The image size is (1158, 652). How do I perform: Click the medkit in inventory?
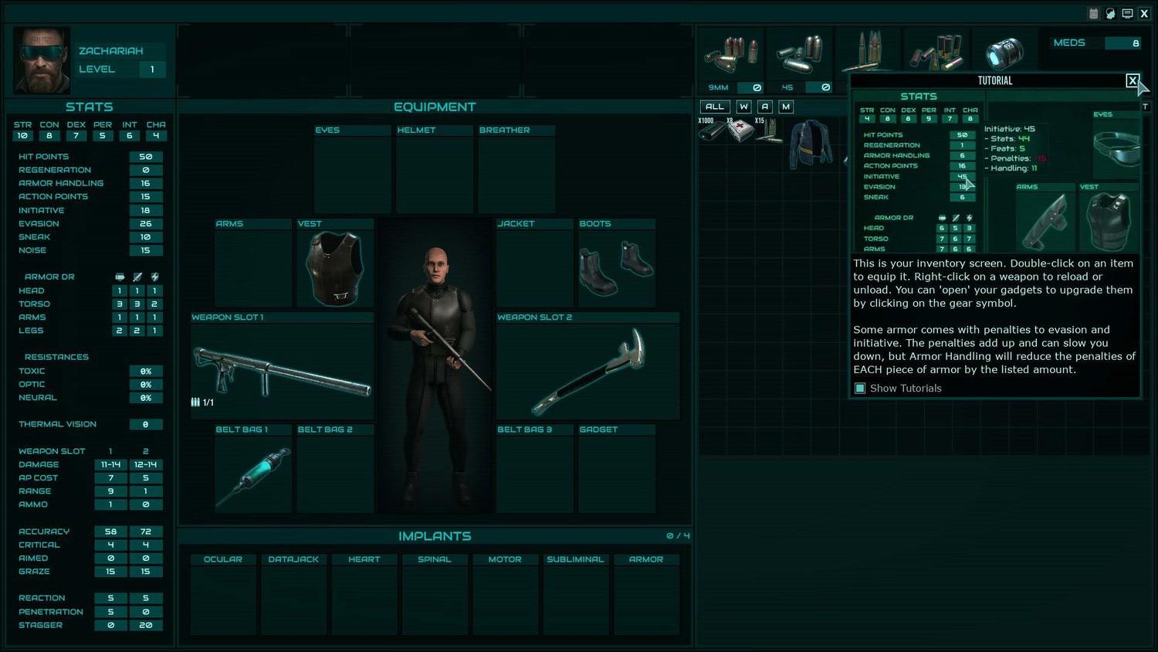pos(740,131)
